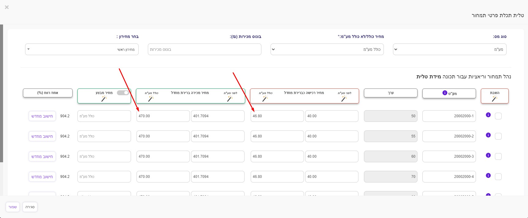Click the wand under לפני מע"מ in מחיר מכירה header
Viewport: 528px width, 218px height.
point(230,99)
